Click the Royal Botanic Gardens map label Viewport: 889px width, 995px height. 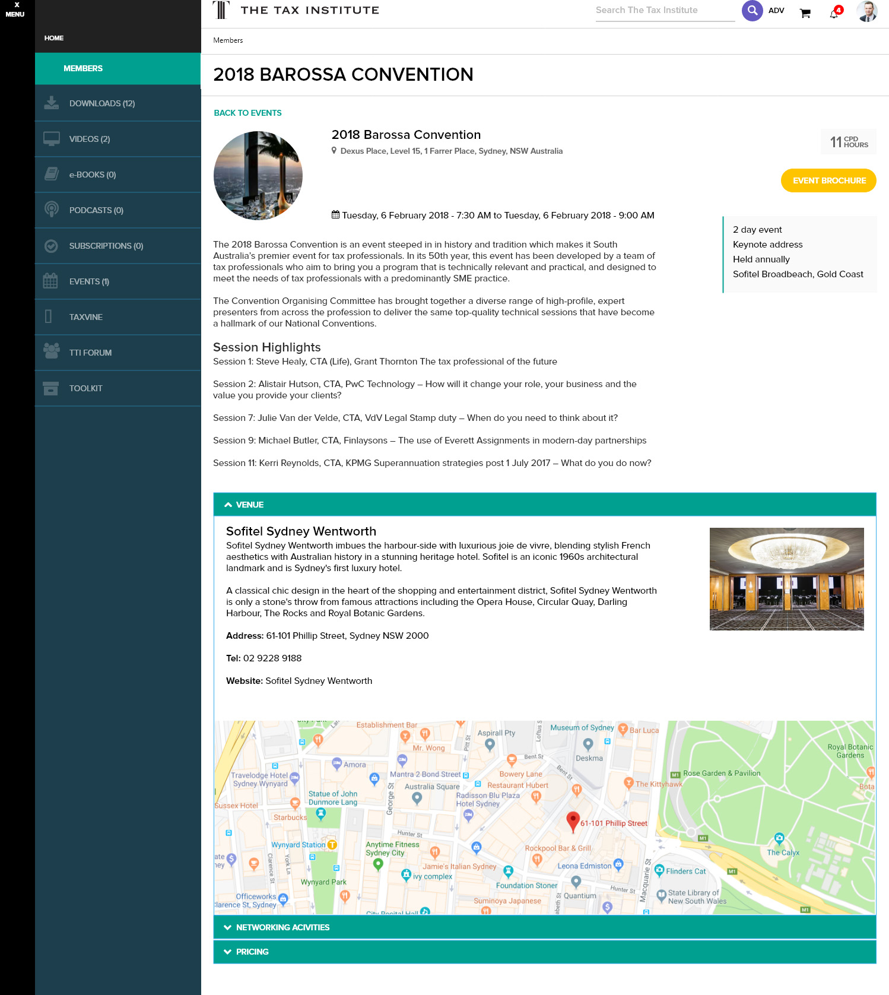point(850,751)
